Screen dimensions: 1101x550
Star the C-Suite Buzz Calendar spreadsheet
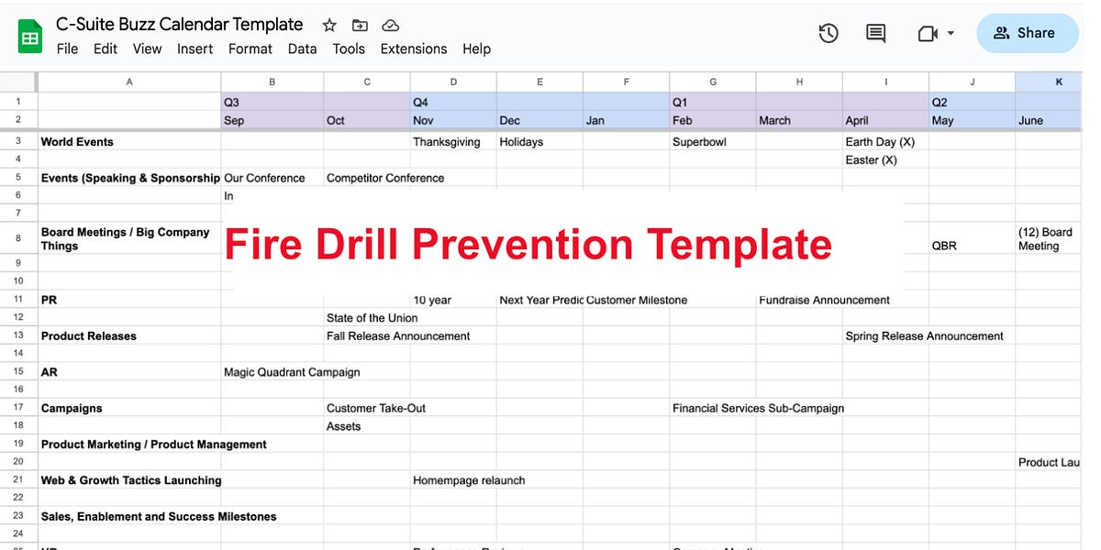pyautogui.click(x=328, y=25)
